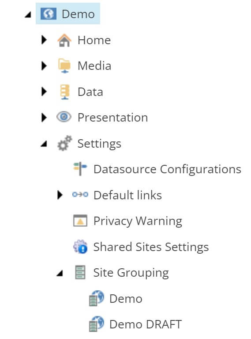Collapse the root Demo node arrow
The width and height of the screenshot is (251, 339).
click(x=28, y=15)
